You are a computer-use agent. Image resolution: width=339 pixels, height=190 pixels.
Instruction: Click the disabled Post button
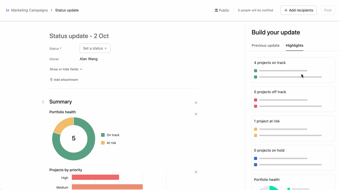coord(328,10)
